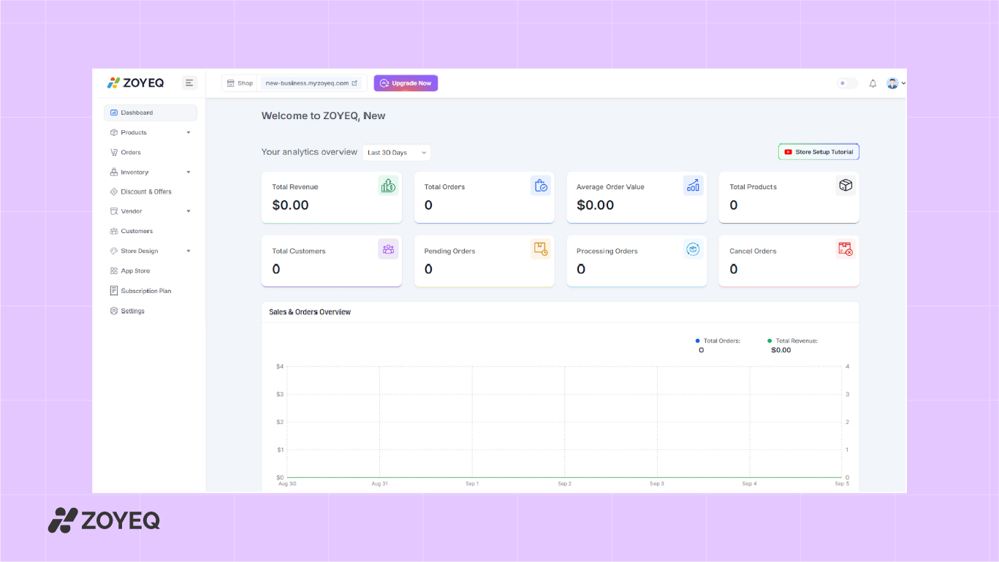Click the Average Order Value chart icon
This screenshot has height=562, width=999.
pos(693,186)
